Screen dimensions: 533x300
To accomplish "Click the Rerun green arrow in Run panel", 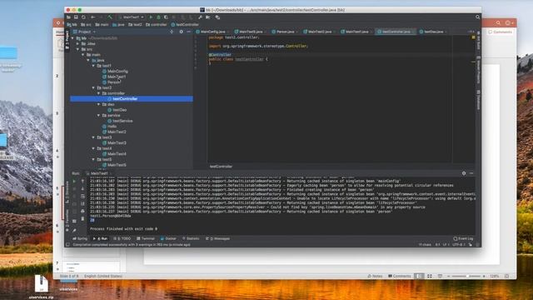I will 74,182.
